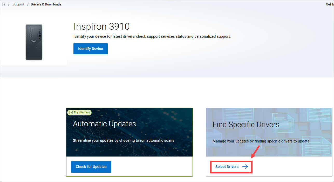Click the Inspiron 3910 product heading

tap(101, 27)
